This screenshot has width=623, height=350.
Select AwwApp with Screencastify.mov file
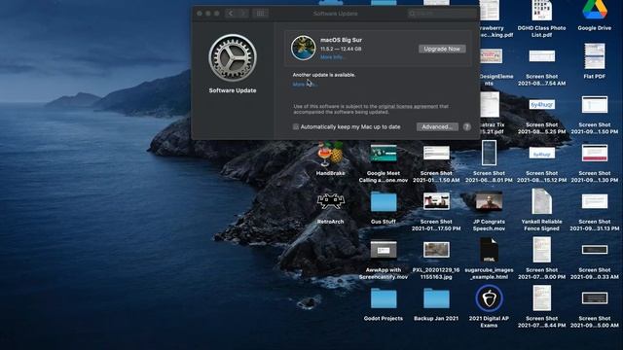coord(384,251)
